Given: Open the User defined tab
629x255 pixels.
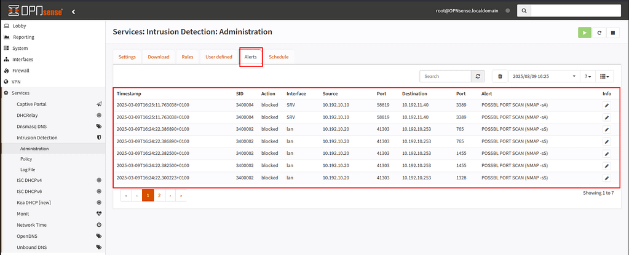Looking at the screenshot, I should pos(219,57).
